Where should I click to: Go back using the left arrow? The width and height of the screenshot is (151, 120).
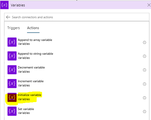tap(8, 17)
